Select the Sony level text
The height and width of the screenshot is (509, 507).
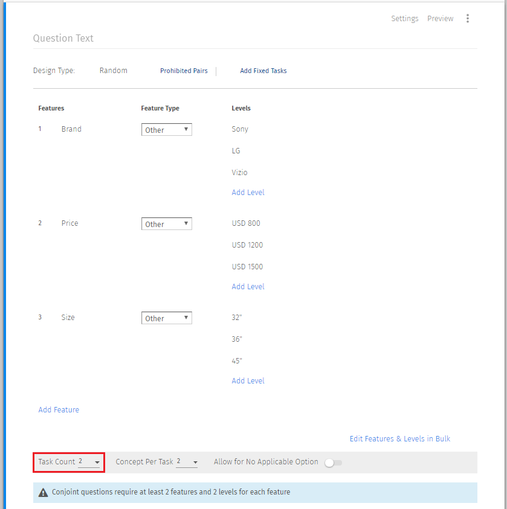[240, 129]
